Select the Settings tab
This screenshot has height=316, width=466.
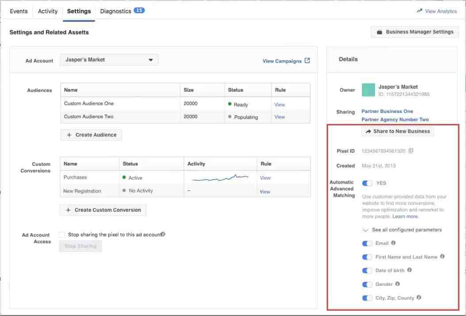click(x=79, y=11)
